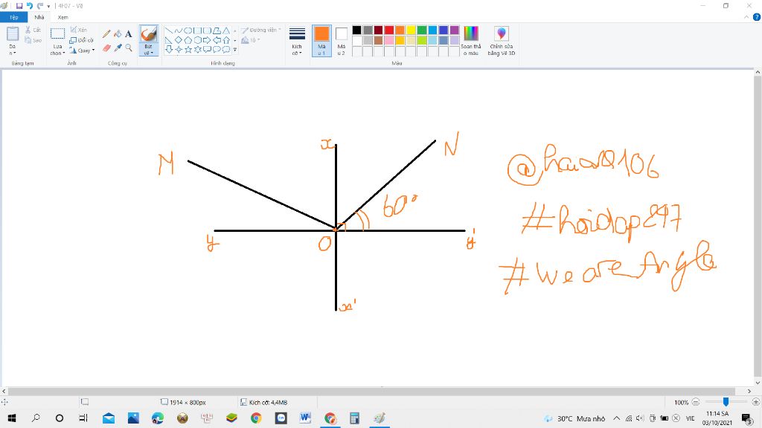The image size is (762, 428).
Task: Click the Help question mark icon
Action: tap(757, 17)
